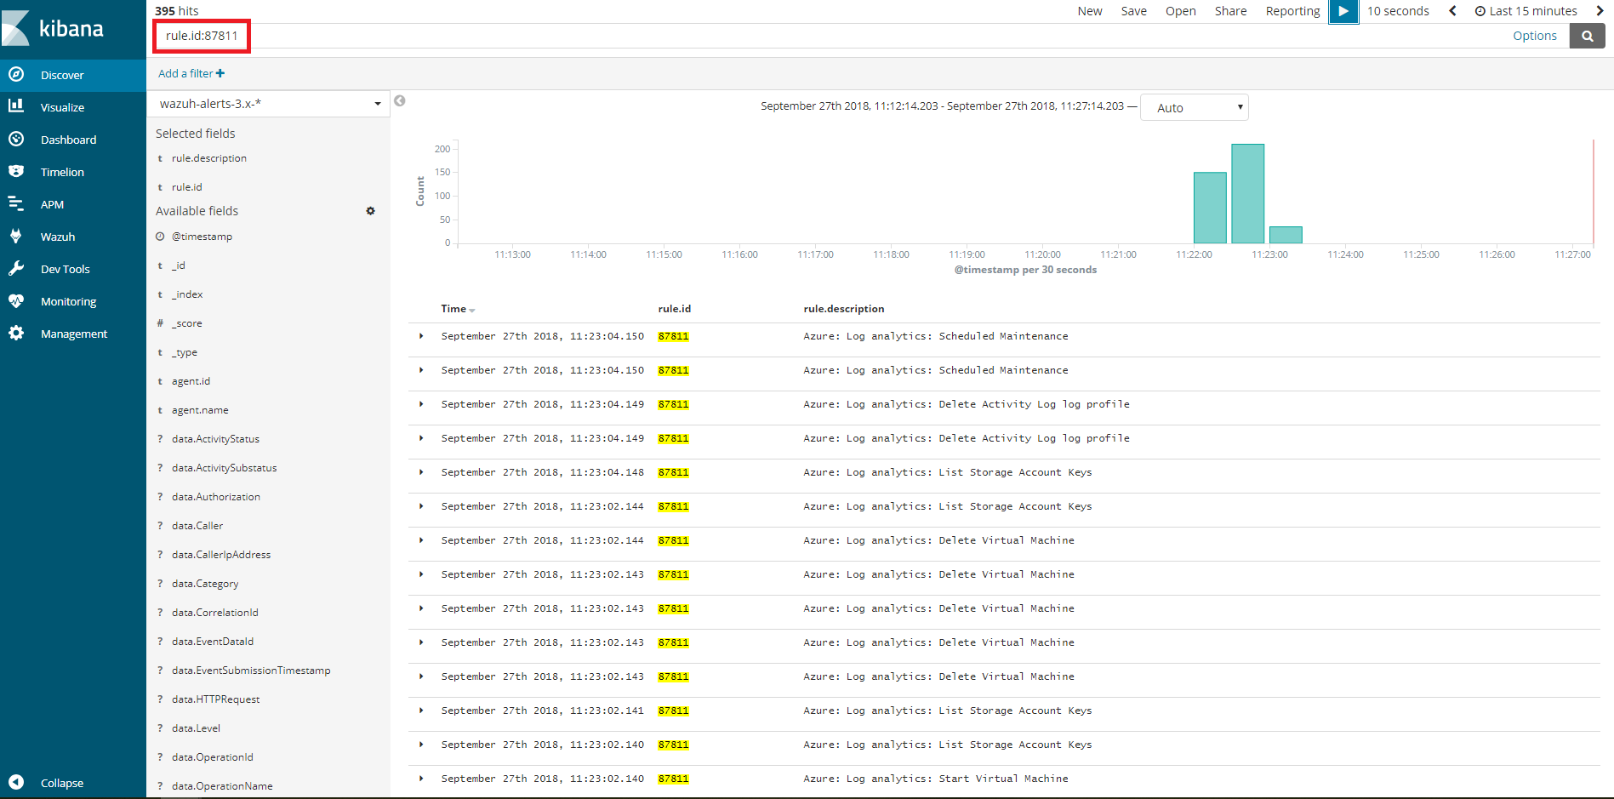
Task: Open available fields settings gear
Action: point(370,211)
